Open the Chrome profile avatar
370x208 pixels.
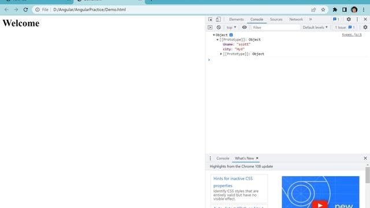pos(354,10)
